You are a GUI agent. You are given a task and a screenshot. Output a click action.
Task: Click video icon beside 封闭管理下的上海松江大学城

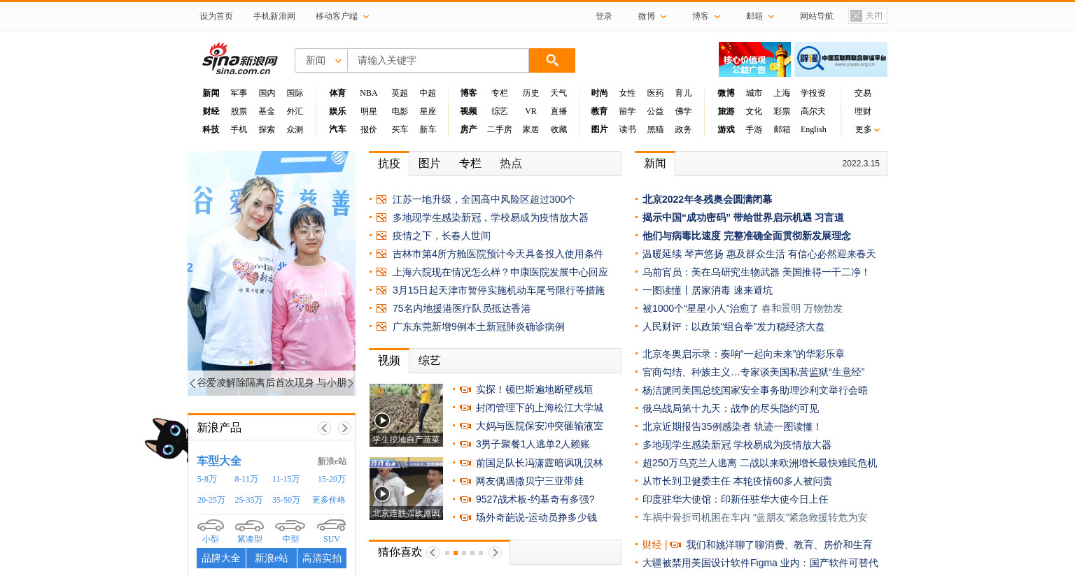(x=465, y=408)
